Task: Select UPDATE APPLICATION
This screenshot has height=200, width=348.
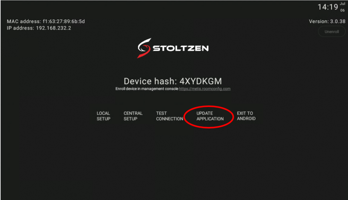Action: [210, 116]
